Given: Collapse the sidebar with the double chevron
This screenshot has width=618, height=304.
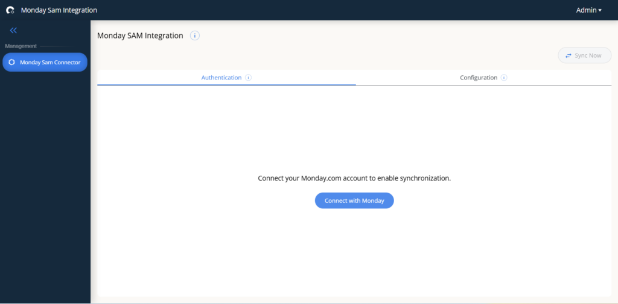Looking at the screenshot, I should pos(13,30).
